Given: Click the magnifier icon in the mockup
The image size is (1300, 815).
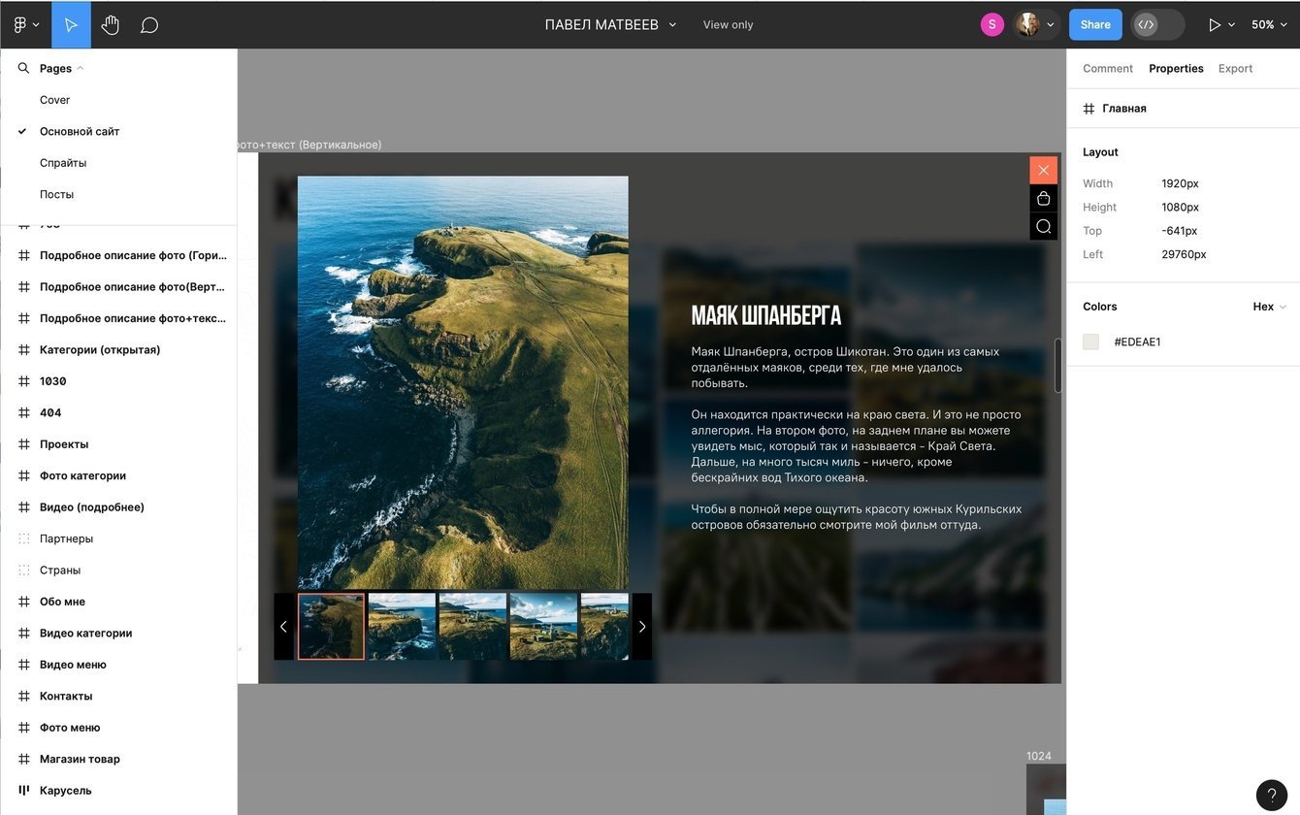Looking at the screenshot, I should (1044, 226).
